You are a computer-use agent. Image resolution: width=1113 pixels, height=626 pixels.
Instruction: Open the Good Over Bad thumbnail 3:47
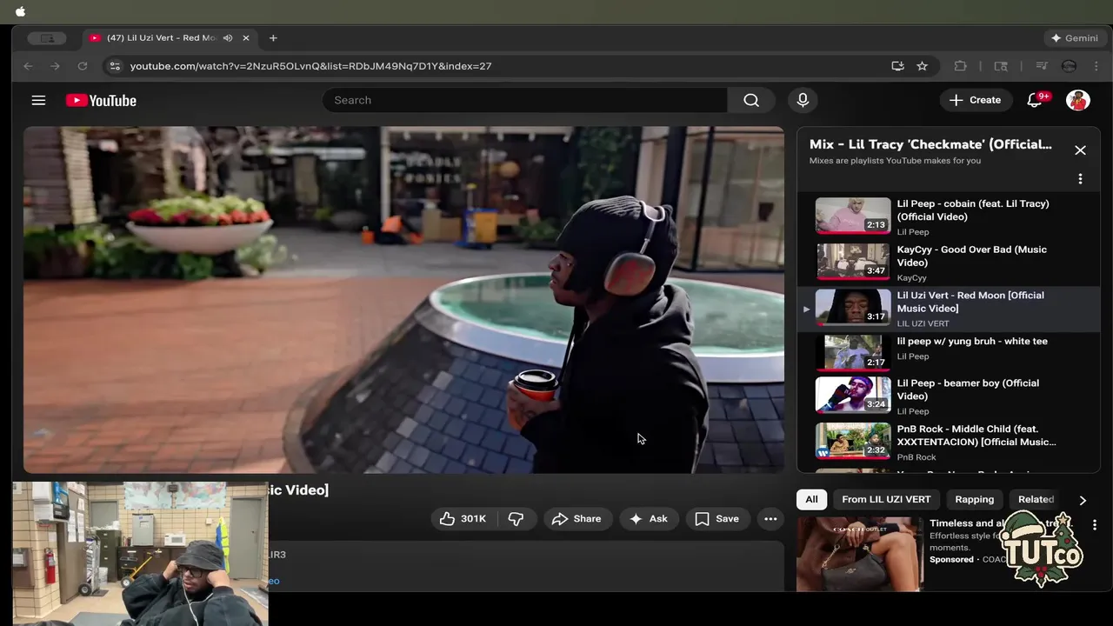(853, 262)
